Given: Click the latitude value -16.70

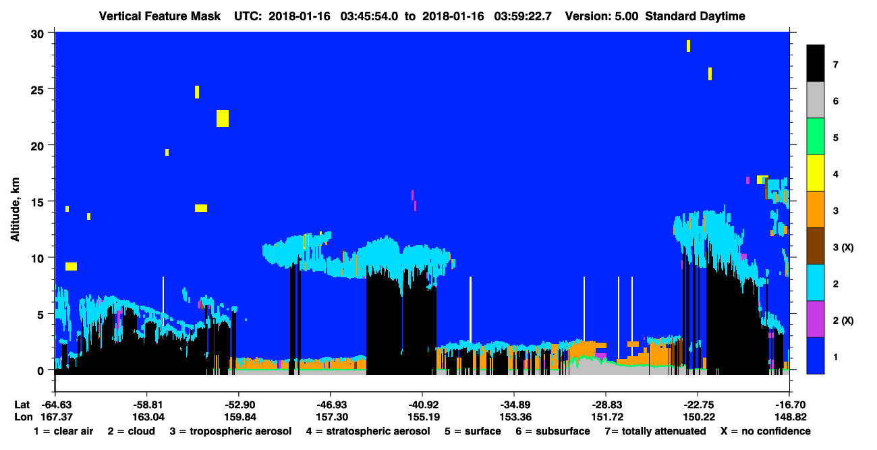Looking at the screenshot, I should click(x=789, y=404).
